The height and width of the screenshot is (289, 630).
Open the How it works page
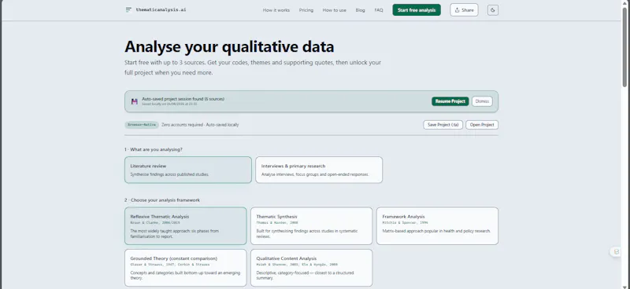(x=276, y=10)
